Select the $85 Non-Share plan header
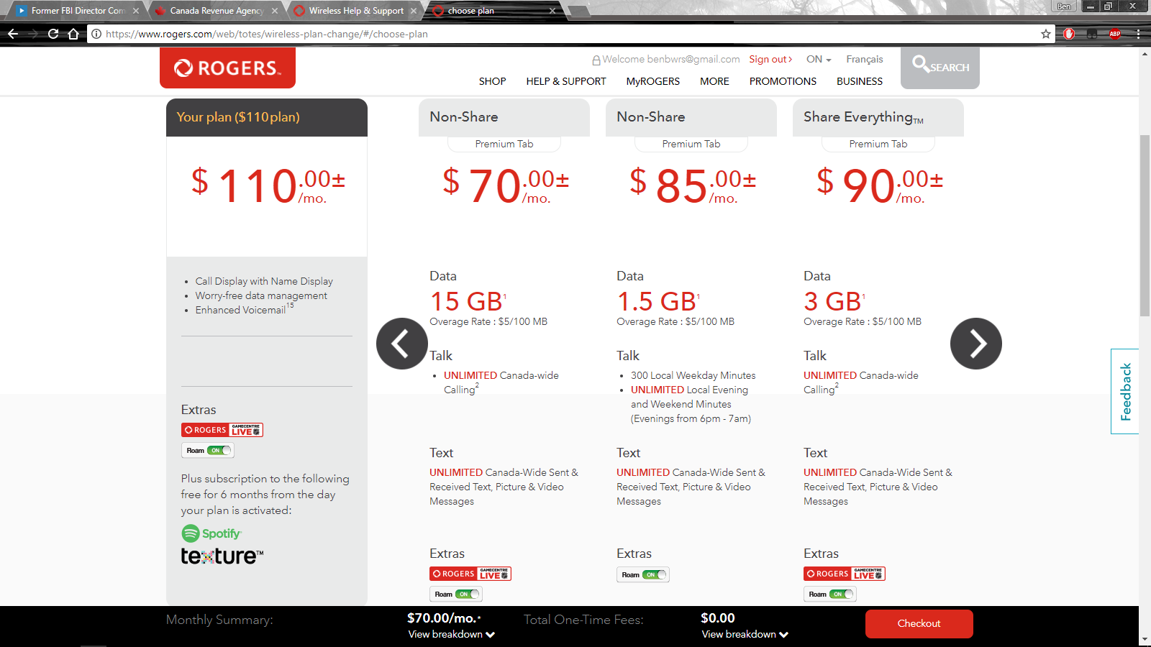Viewport: 1151px width, 647px height. tap(691, 117)
